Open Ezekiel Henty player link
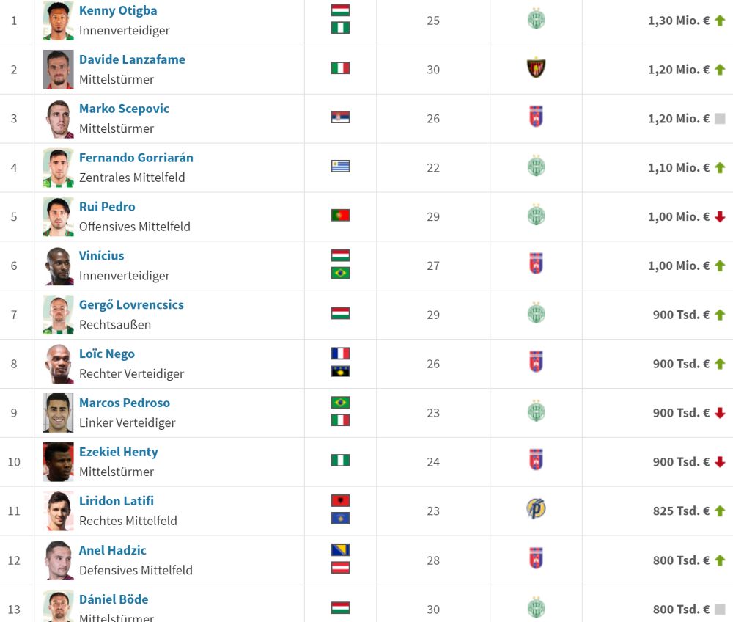This screenshot has width=733, height=622. (118, 452)
